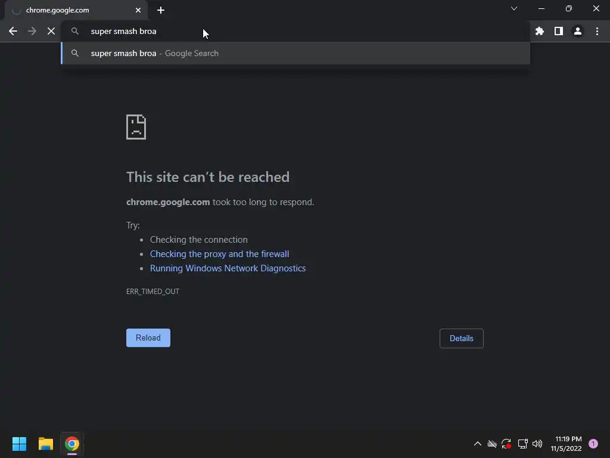Image resolution: width=610 pixels, height=458 pixels.
Task: Click the forward navigation arrow
Action: coord(32,31)
